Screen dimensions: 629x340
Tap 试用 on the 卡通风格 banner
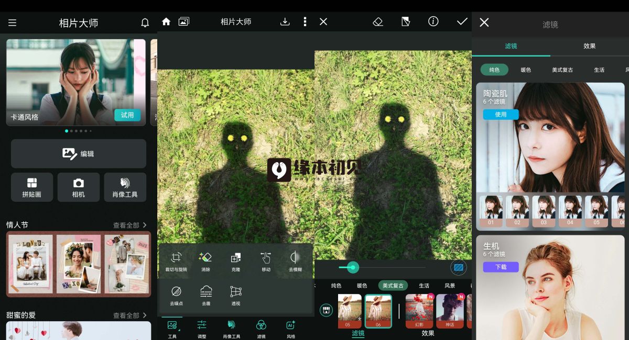(127, 115)
